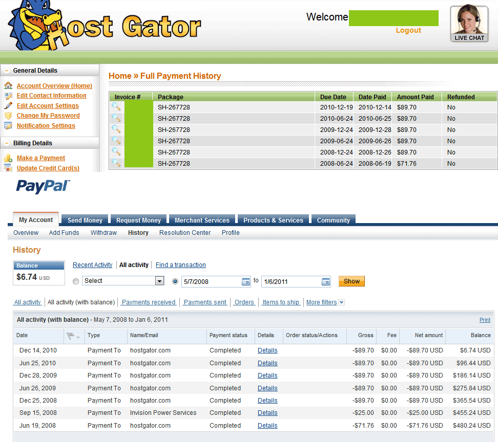Viewport: 498px width, 442px height.
Task: Open the flag column sort arrow
Action: point(78,337)
